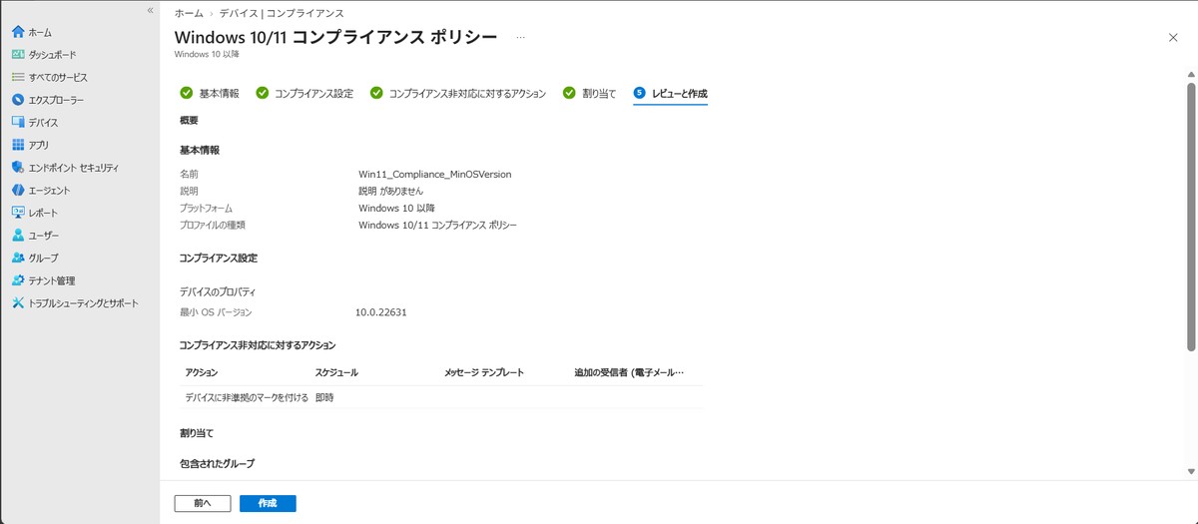
Task: Click the Windows 10 以降 platform value
Action: coord(396,208)
